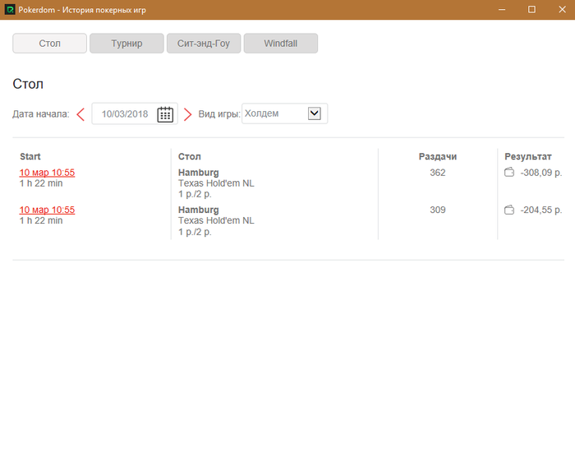Image resolution: width=575 pixels, height=458 pixels.
Task: Minimize the Pokerdom history window
Action: pyautogui.click(x=502, y=10)
